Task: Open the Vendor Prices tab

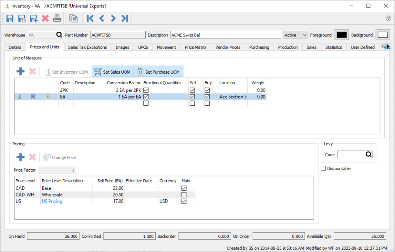Action: [x=228, y=47]
